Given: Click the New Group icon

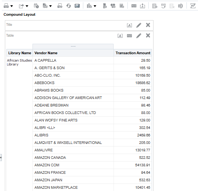Looking at the screenshot, I should click(x=105, y=6).
